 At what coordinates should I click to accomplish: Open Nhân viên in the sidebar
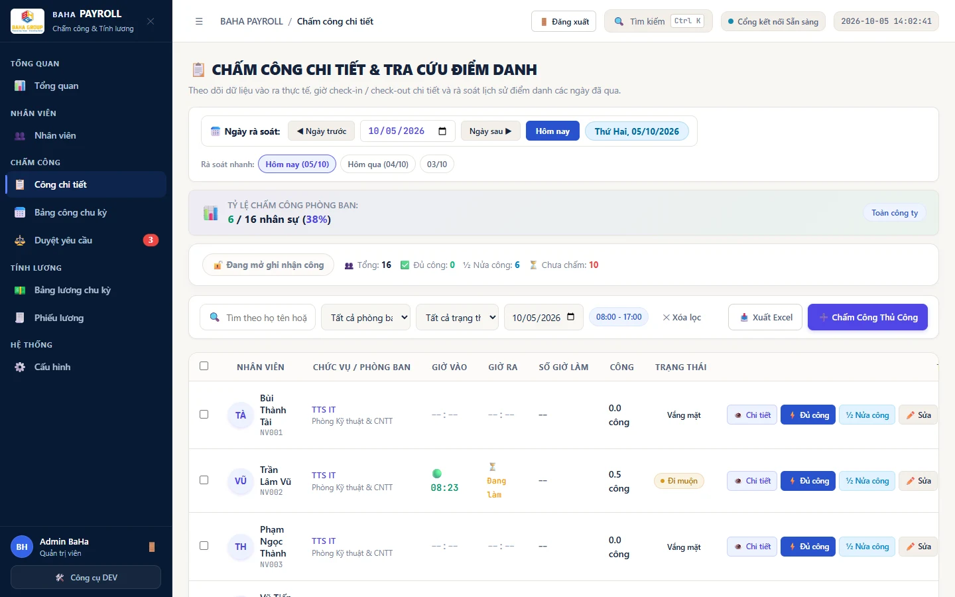point(86,135)
